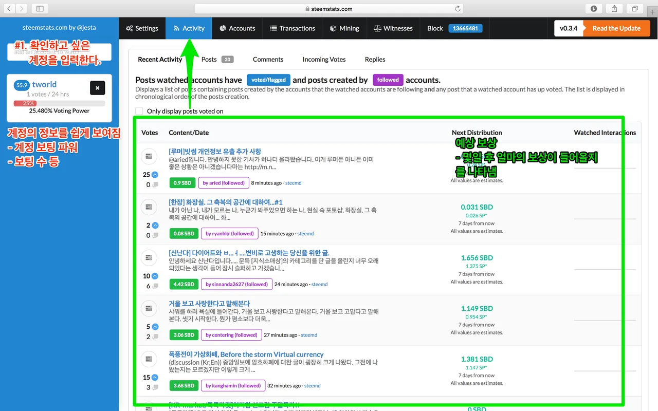Open author tag by centering (followed)
Image resolution: width=658 pixels, height=411 pixels.
coord(231,335)
